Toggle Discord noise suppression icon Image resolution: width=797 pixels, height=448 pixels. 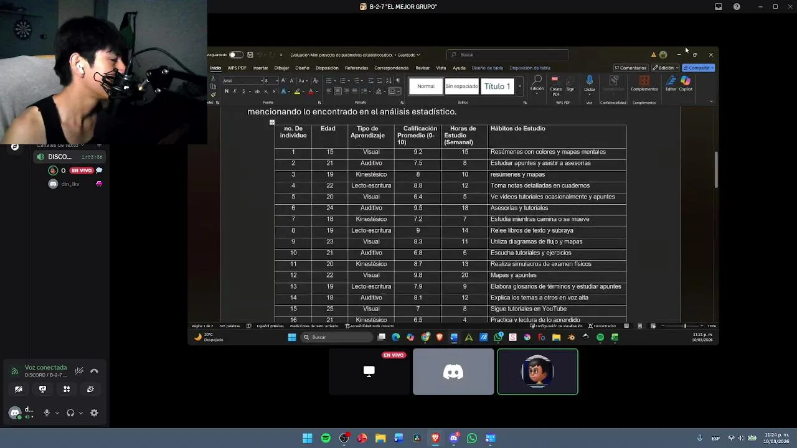pos(79,371)
